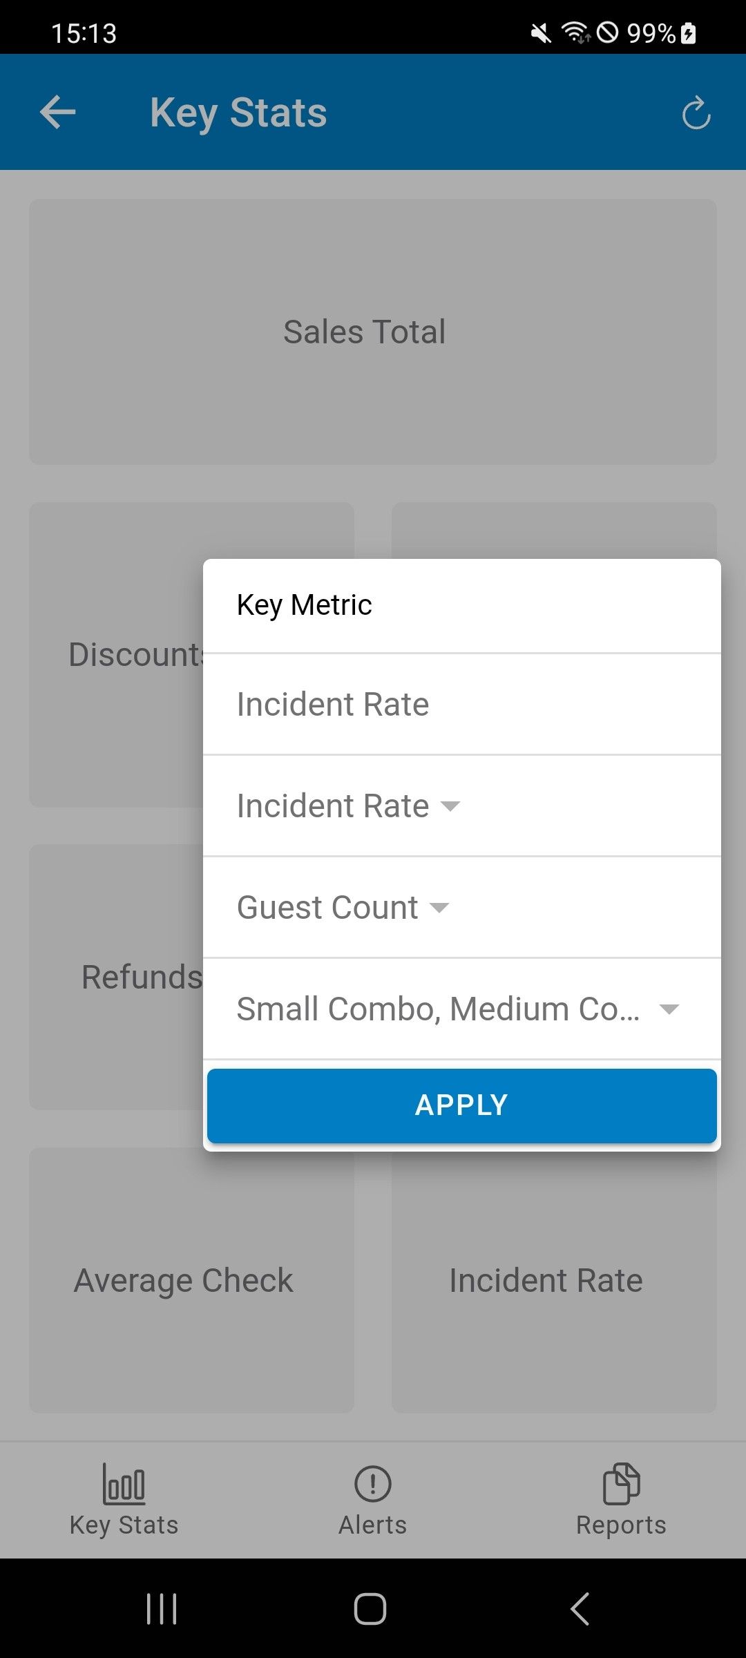The width and height of the screenshot is (746, 1658).
Task: Open the Average Check card
Action: (x=183, y=1280)
